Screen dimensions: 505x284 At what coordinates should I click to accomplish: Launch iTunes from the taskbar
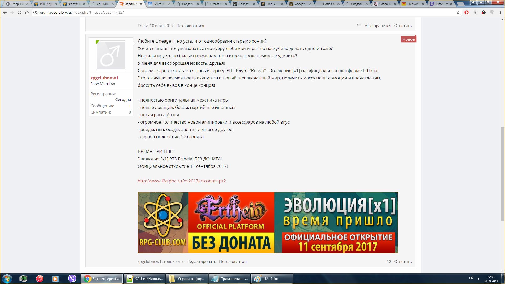(40, 279)
